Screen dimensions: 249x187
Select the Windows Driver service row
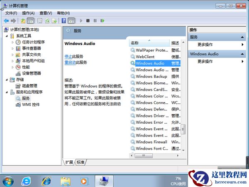coord(155,116)
